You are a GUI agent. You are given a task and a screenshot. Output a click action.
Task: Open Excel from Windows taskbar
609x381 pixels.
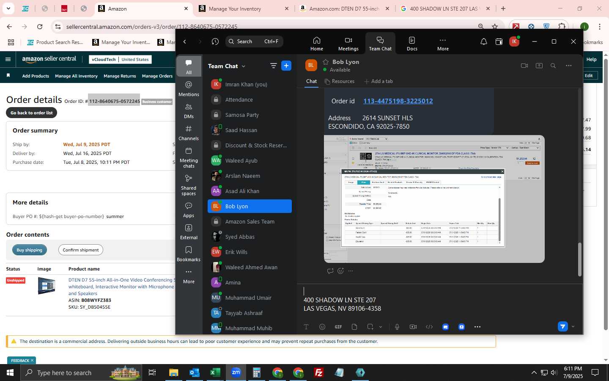point(215,373)
